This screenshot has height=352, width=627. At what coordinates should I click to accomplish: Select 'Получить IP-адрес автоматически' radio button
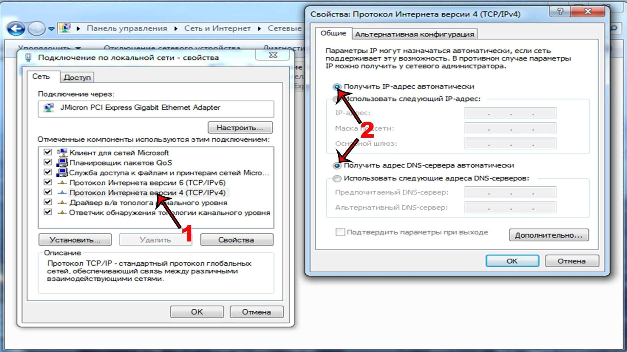click(337, 86)
